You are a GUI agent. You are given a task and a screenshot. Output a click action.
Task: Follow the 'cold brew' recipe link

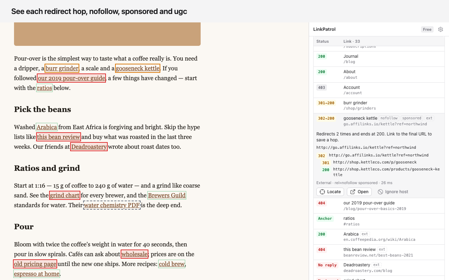coord(172,264)
